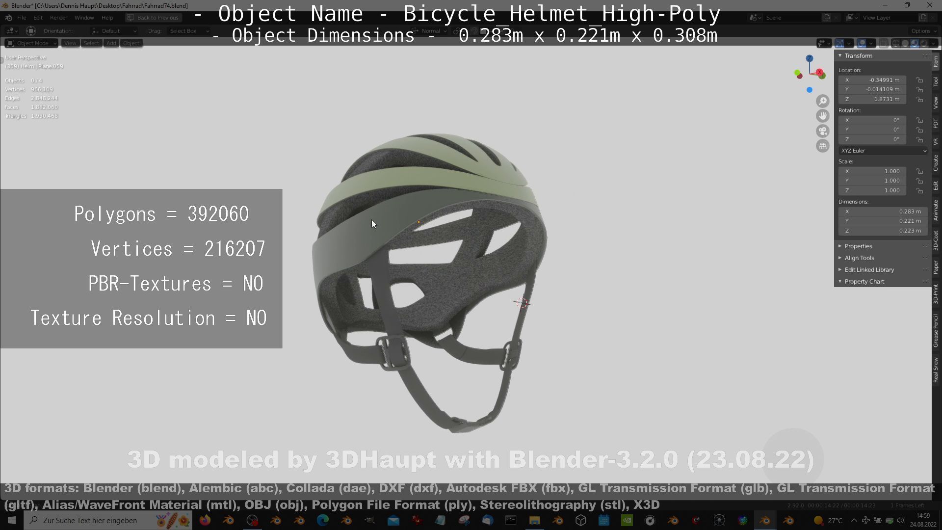The width and height of the screenshot is (942, 530).
Task: Open Microsoft Edge from the taskbar
Action: pos(322,520)
